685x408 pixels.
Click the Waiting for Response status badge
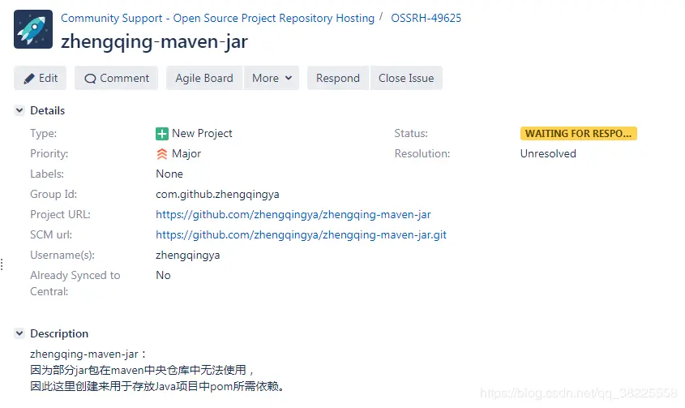pyautogui.click(x=579, y=133)
